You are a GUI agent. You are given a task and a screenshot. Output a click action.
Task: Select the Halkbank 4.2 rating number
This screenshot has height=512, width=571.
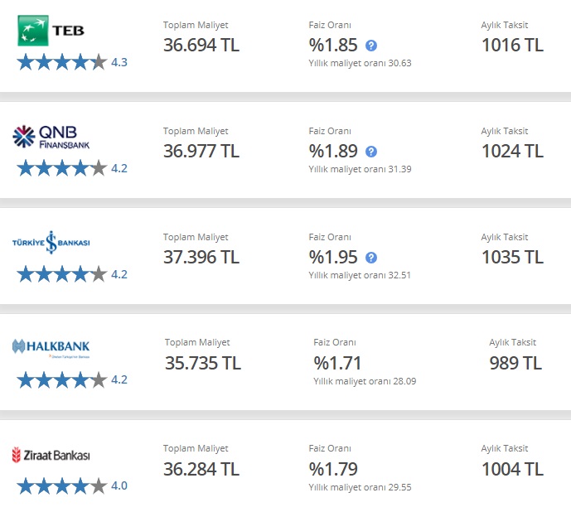coord(119,379)
